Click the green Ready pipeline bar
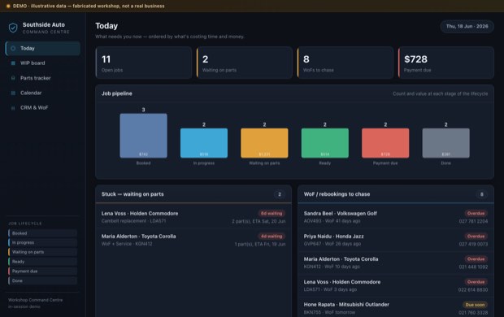504x317 pixels. click(325, 143)
